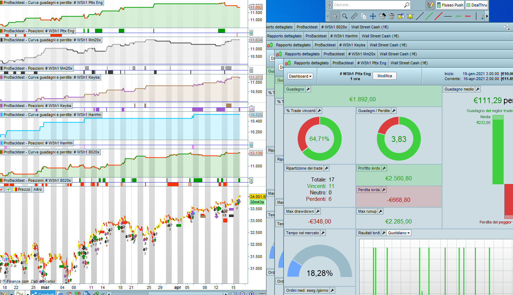
Task: Open settings wrench for Guadagni / Perdite
Action: (x=393, y=111)
